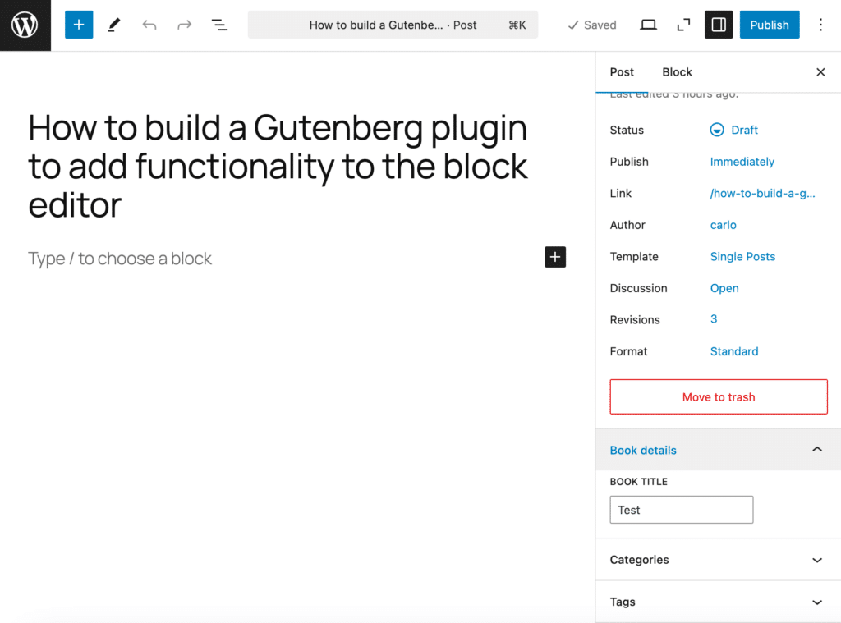Click the zoom-out editor view icon
Viewport: 841px width, 623px height.
point(682,25)
